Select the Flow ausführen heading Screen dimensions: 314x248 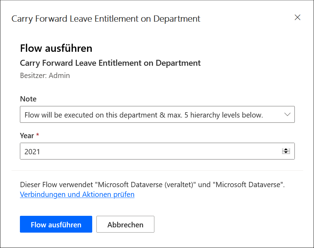[56, 48]
